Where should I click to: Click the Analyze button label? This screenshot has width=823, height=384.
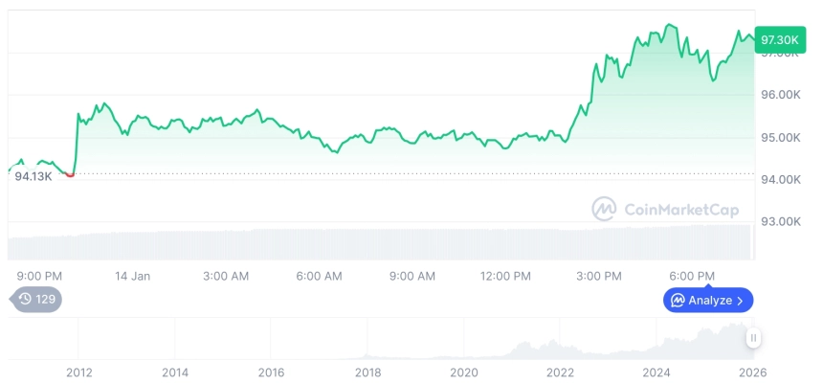pos(709,301)
